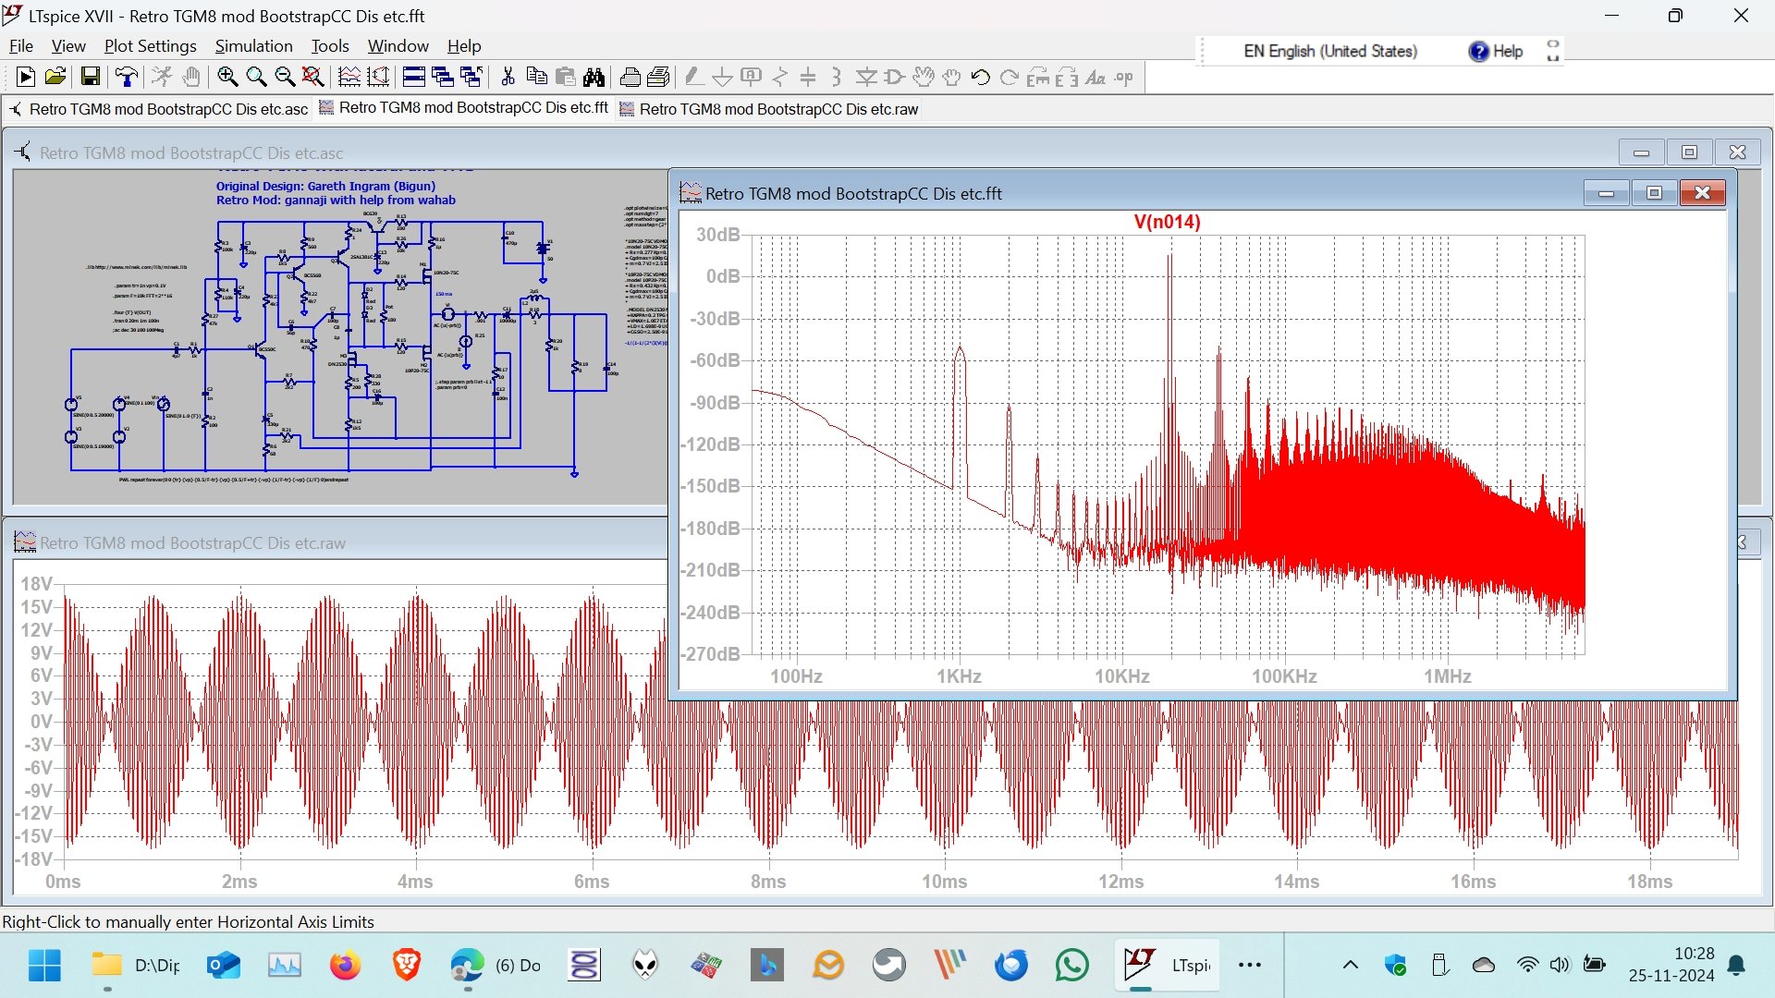This screenshot has height=998, width=1775.
Task: Click the Pan magnifier icon
Action: tap(256, 78)
